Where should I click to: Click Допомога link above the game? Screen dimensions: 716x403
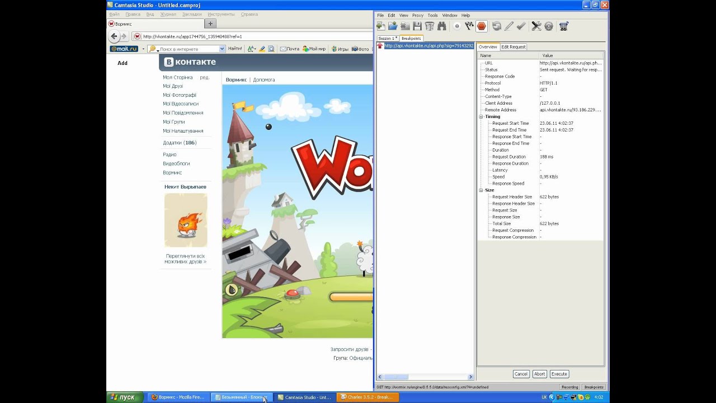tap(264, 80)
